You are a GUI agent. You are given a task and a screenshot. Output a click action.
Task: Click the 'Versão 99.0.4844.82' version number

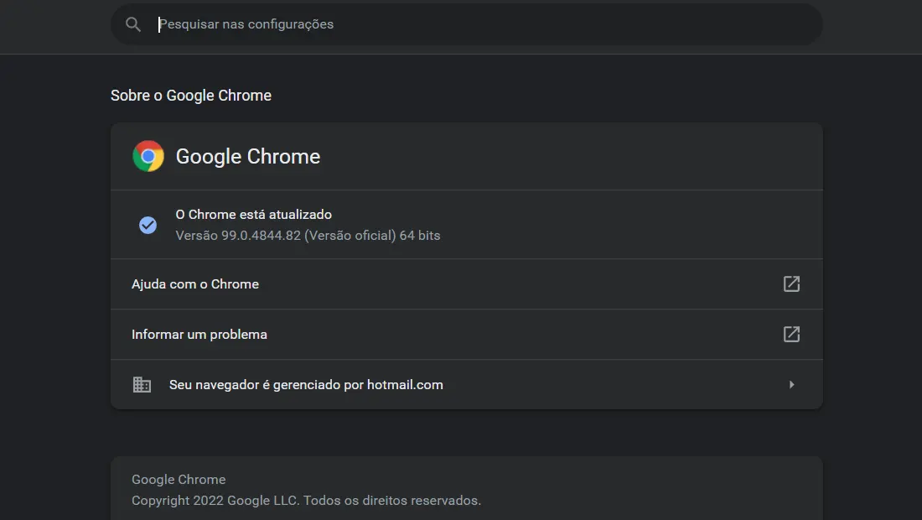tap(238, 236)
